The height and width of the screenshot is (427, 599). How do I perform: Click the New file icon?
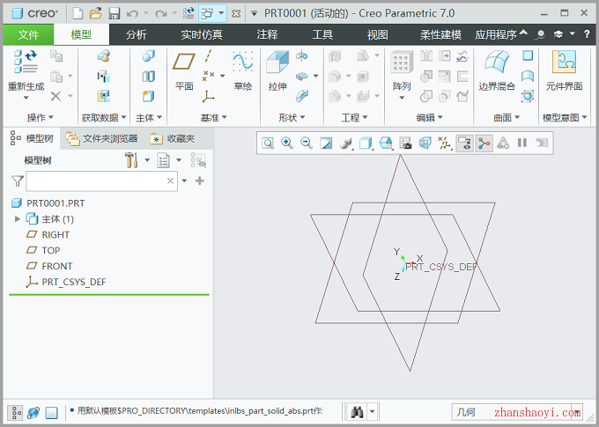point(78,14)
